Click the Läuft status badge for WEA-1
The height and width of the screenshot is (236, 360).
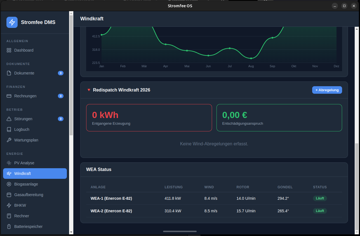tap(320, 198)
